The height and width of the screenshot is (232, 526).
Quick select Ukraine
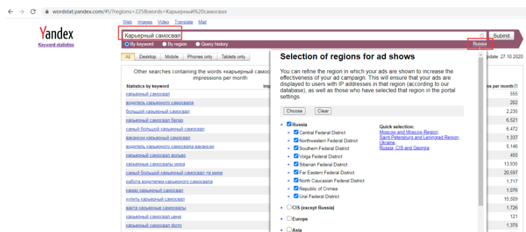(x=386, y=142)
